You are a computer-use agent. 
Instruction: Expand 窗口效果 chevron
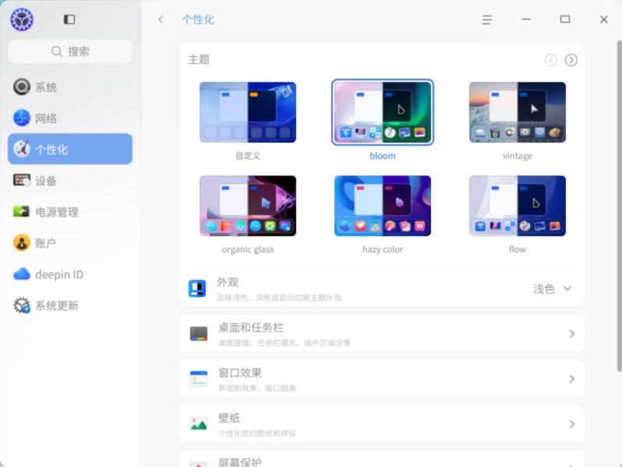click(x=571, y=379)
